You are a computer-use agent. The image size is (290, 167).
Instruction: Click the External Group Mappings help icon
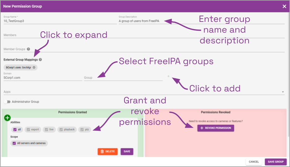pyautogui.click(x=40, y=60)
